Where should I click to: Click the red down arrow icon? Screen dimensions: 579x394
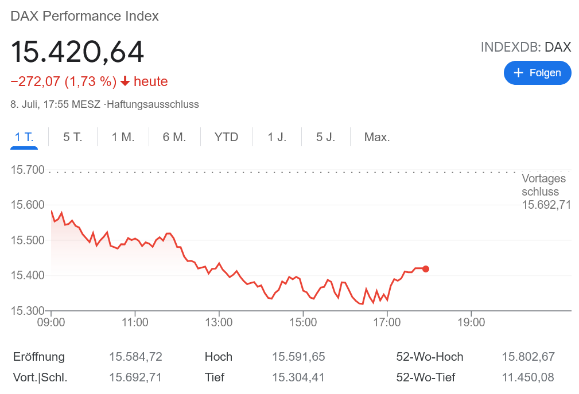(125, 81)
